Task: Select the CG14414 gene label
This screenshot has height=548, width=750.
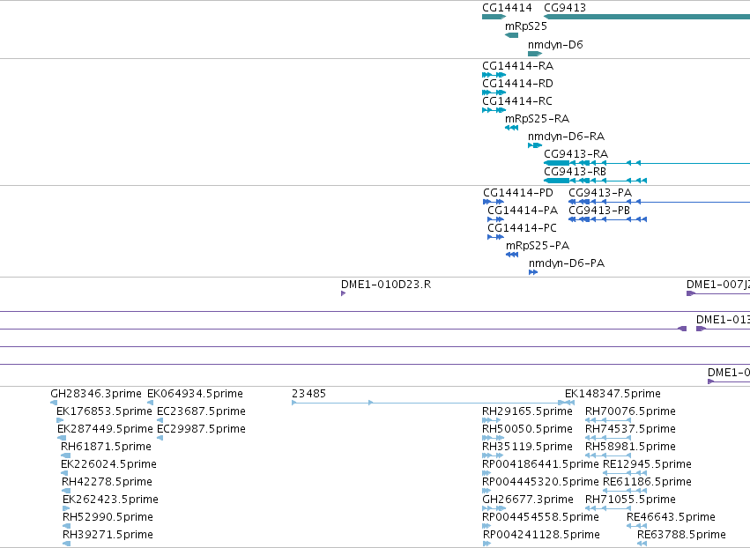Action: pos(507,8)
